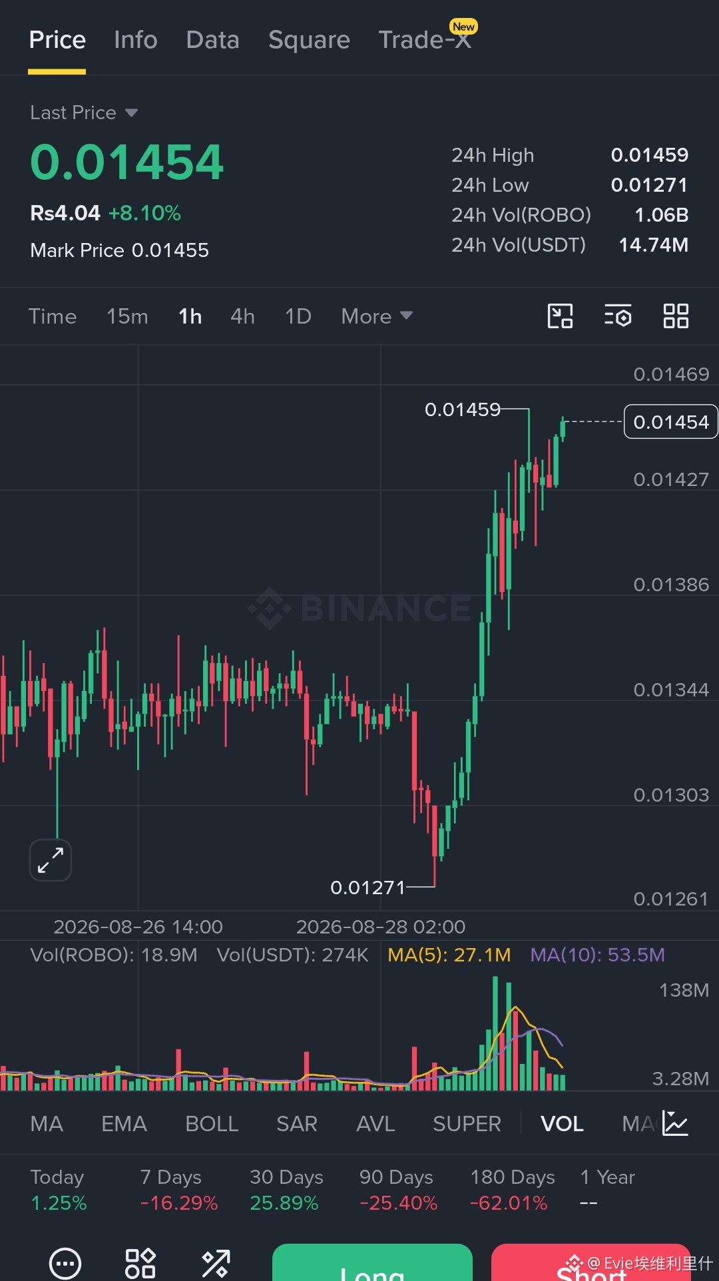Image resolution: width=719 pixels, height=1281 pixels.
Task: Enable the EMA indicator
Action: (x=124, y=1124)
